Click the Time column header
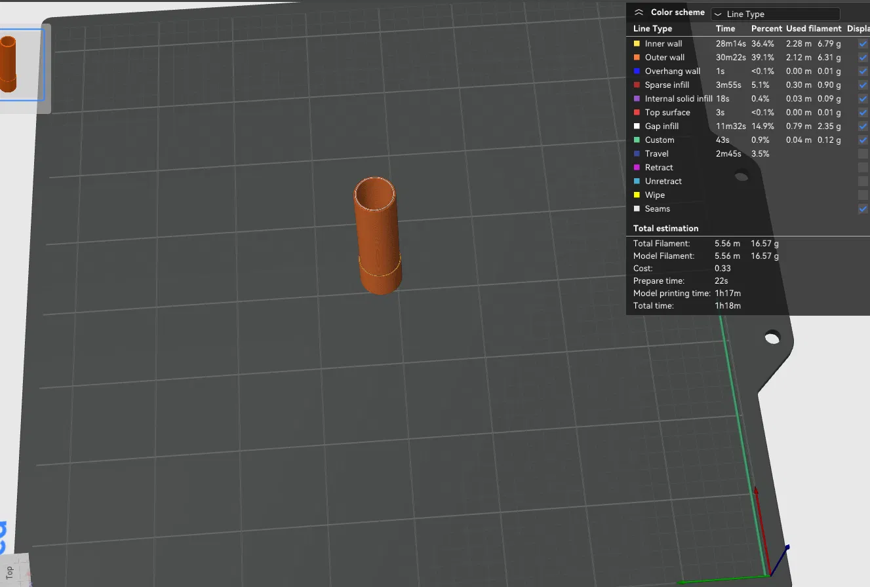This screenshot has height=587, width=870. coord(725,29)
